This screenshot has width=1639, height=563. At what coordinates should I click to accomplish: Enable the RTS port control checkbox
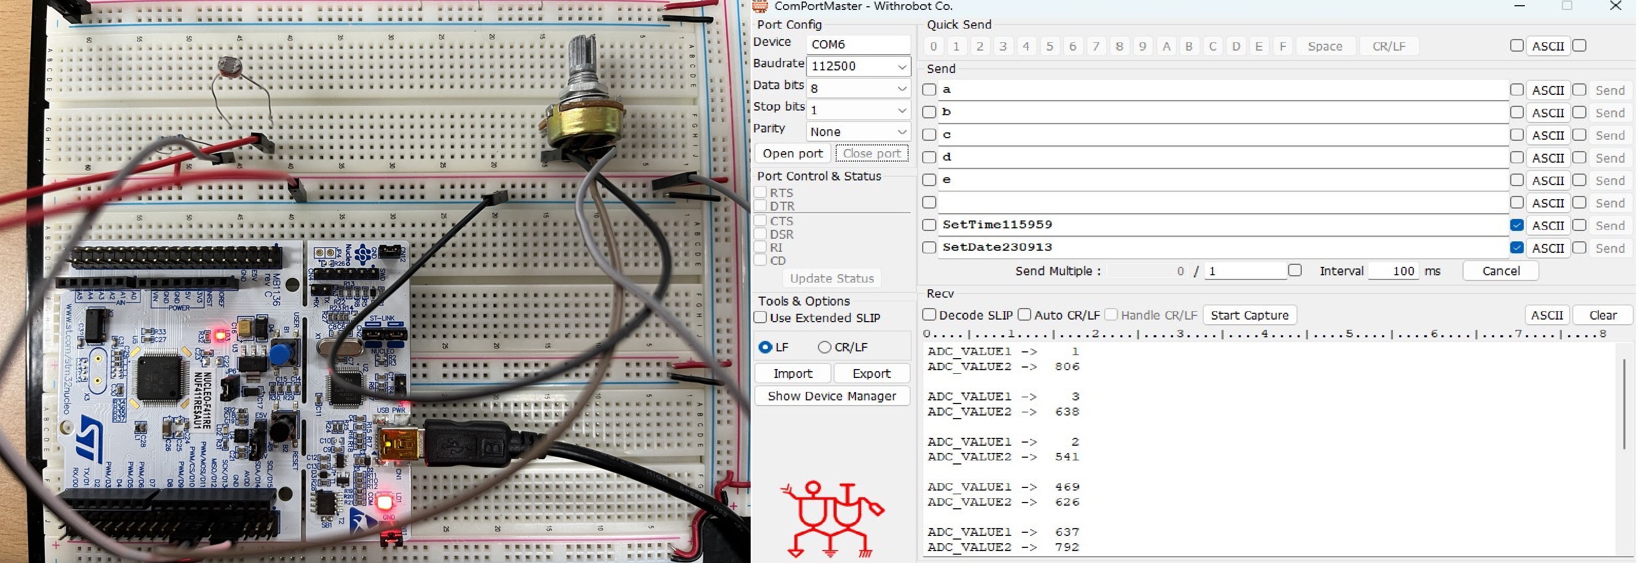[x=760, y=192]
